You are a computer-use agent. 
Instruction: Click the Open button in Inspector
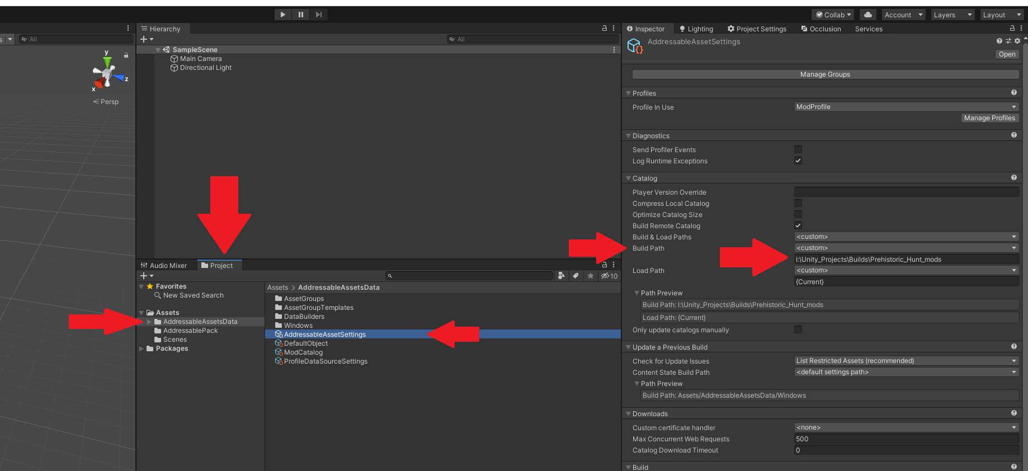[1007, 54]
